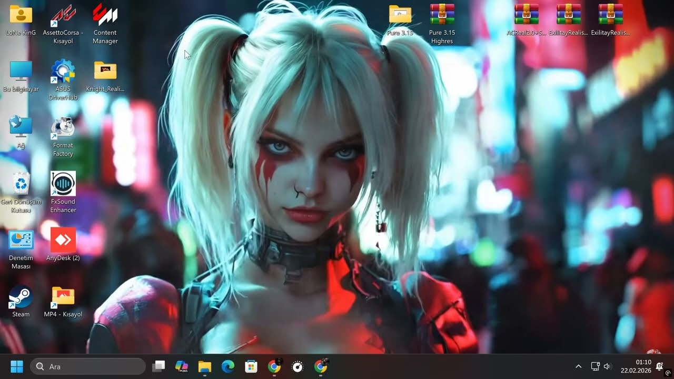Click the Ara search box in taskbar
This screenshot has width=674, height=379.
(x=88, y=366)
